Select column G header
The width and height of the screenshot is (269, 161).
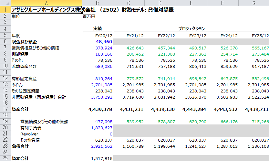pyautogui.click(x=254, y=3)
